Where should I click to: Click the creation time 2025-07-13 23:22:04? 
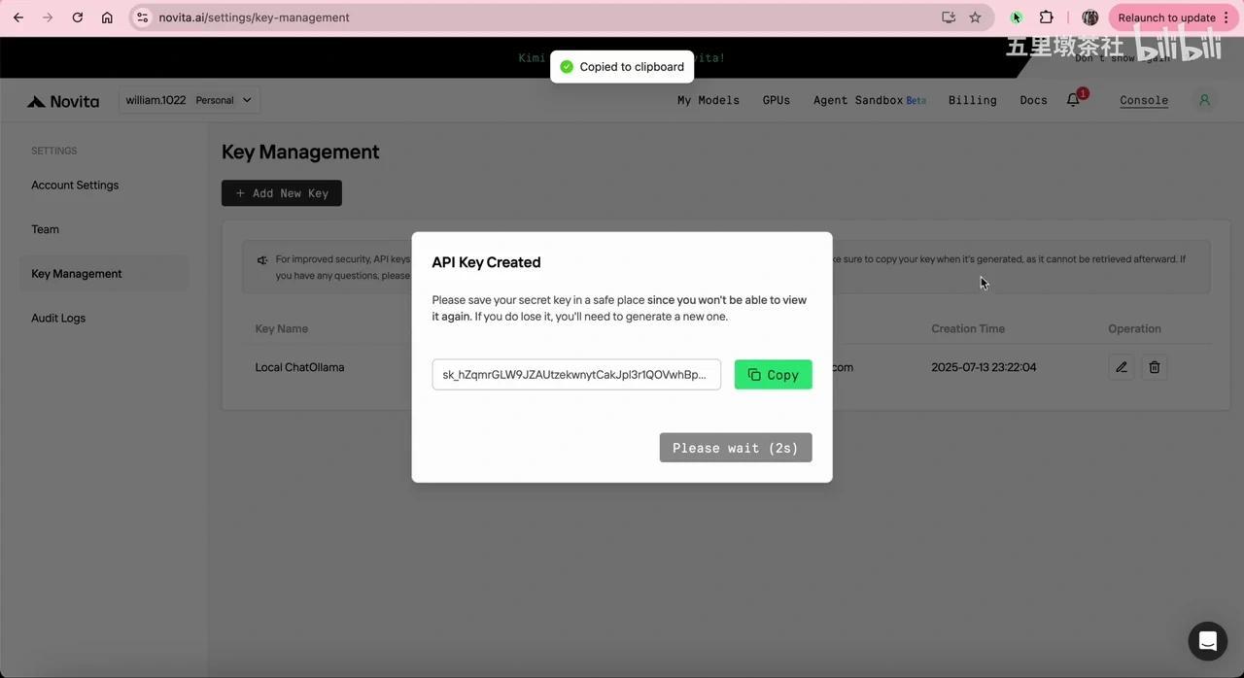(984, 367)
